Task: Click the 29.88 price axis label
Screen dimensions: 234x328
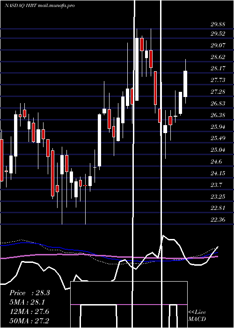Action: [218, 24]
